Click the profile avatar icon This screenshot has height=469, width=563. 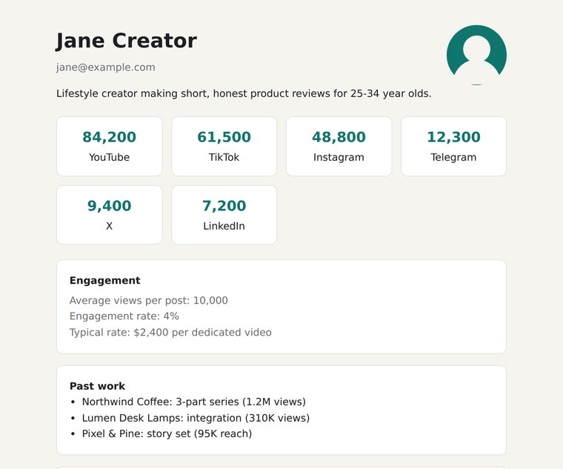pyautogui.click(x=476, y=55)
